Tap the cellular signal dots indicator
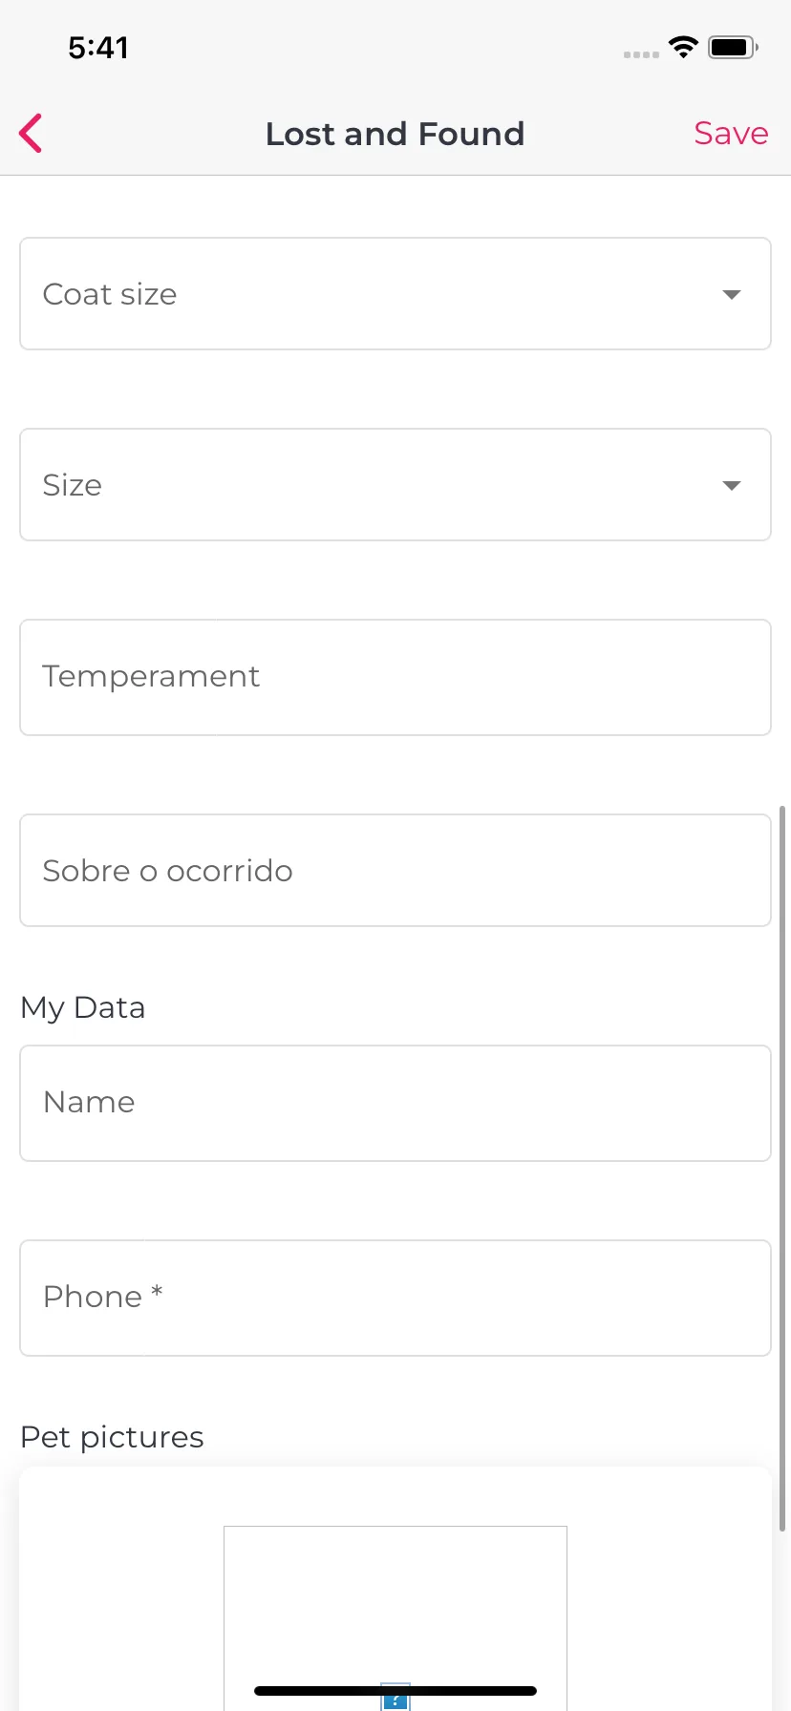Viewport: 791px width, 1711px height. tap(641, 54)
